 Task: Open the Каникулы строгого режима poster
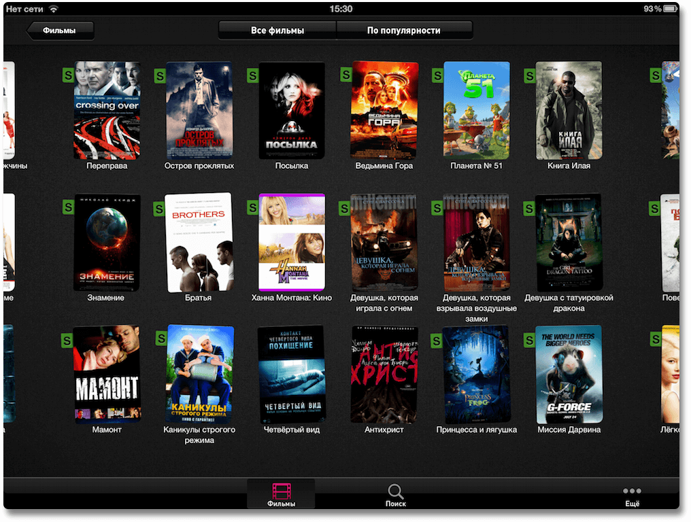click(199, 375)
